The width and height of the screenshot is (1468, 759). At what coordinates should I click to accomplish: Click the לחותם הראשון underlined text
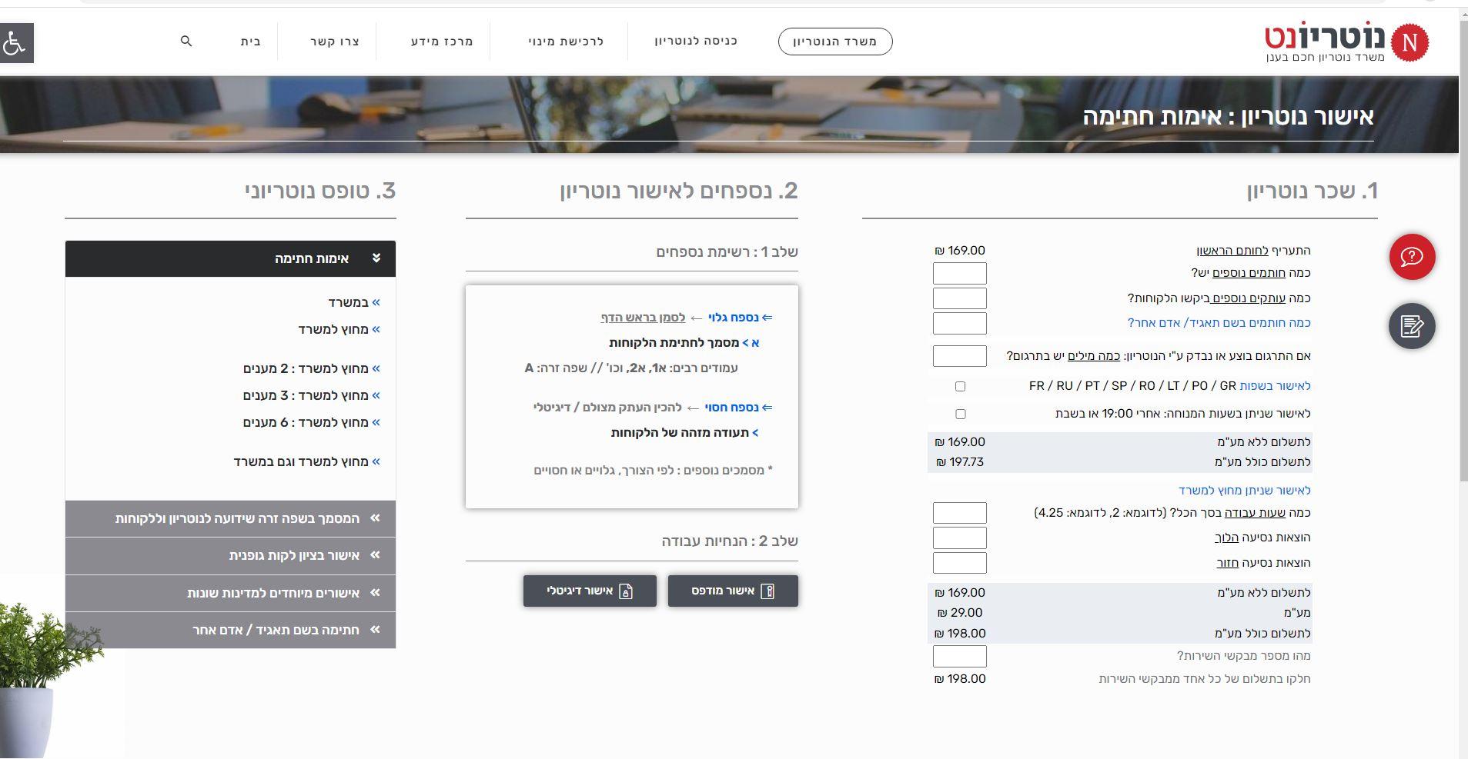click(1232, 251)
